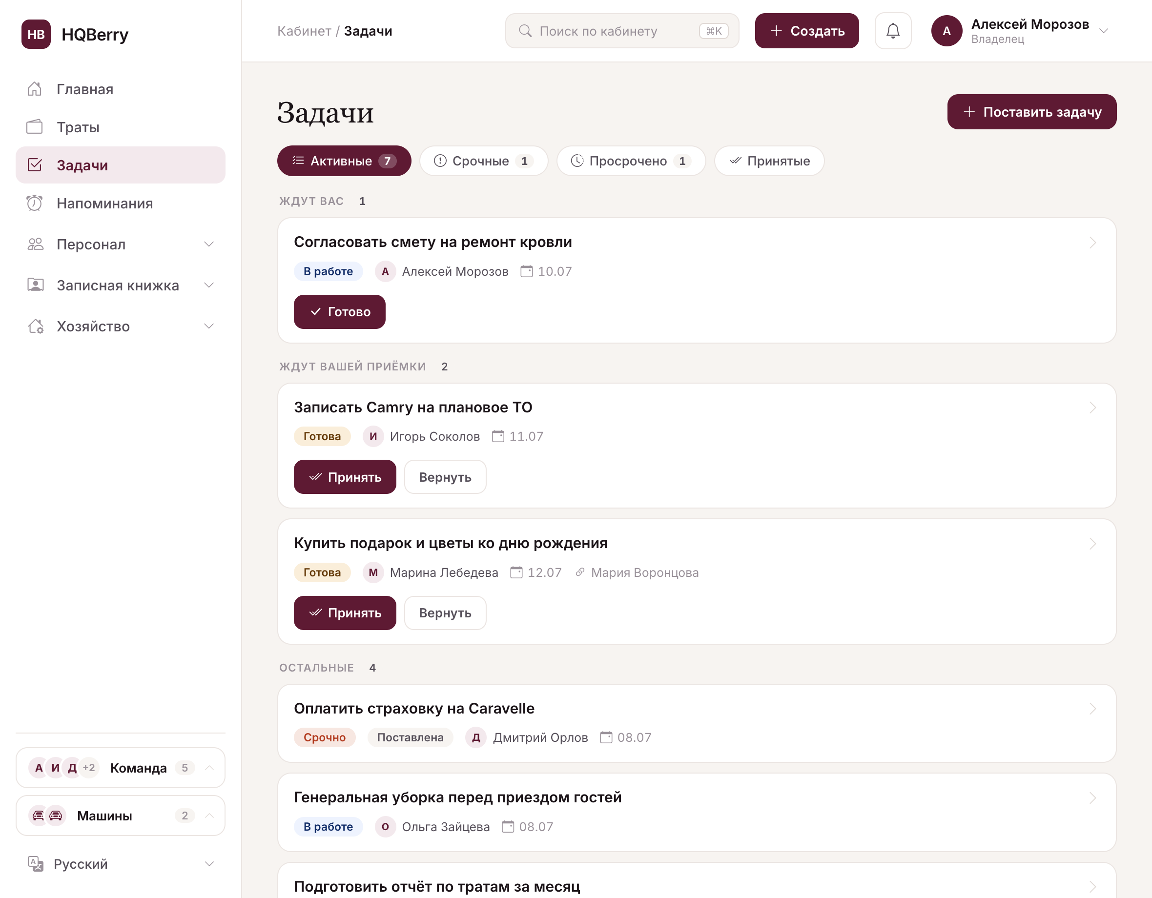
Task: Click the house gear icon beside Хозяйство
Action: 35,327
